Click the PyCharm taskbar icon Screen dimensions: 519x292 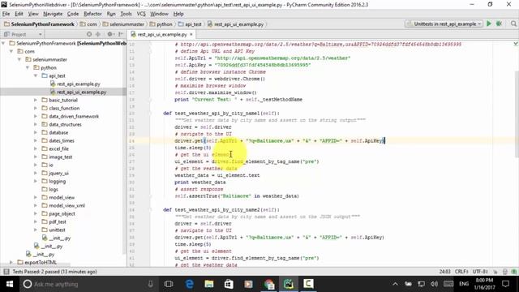[x=289, y=284]
